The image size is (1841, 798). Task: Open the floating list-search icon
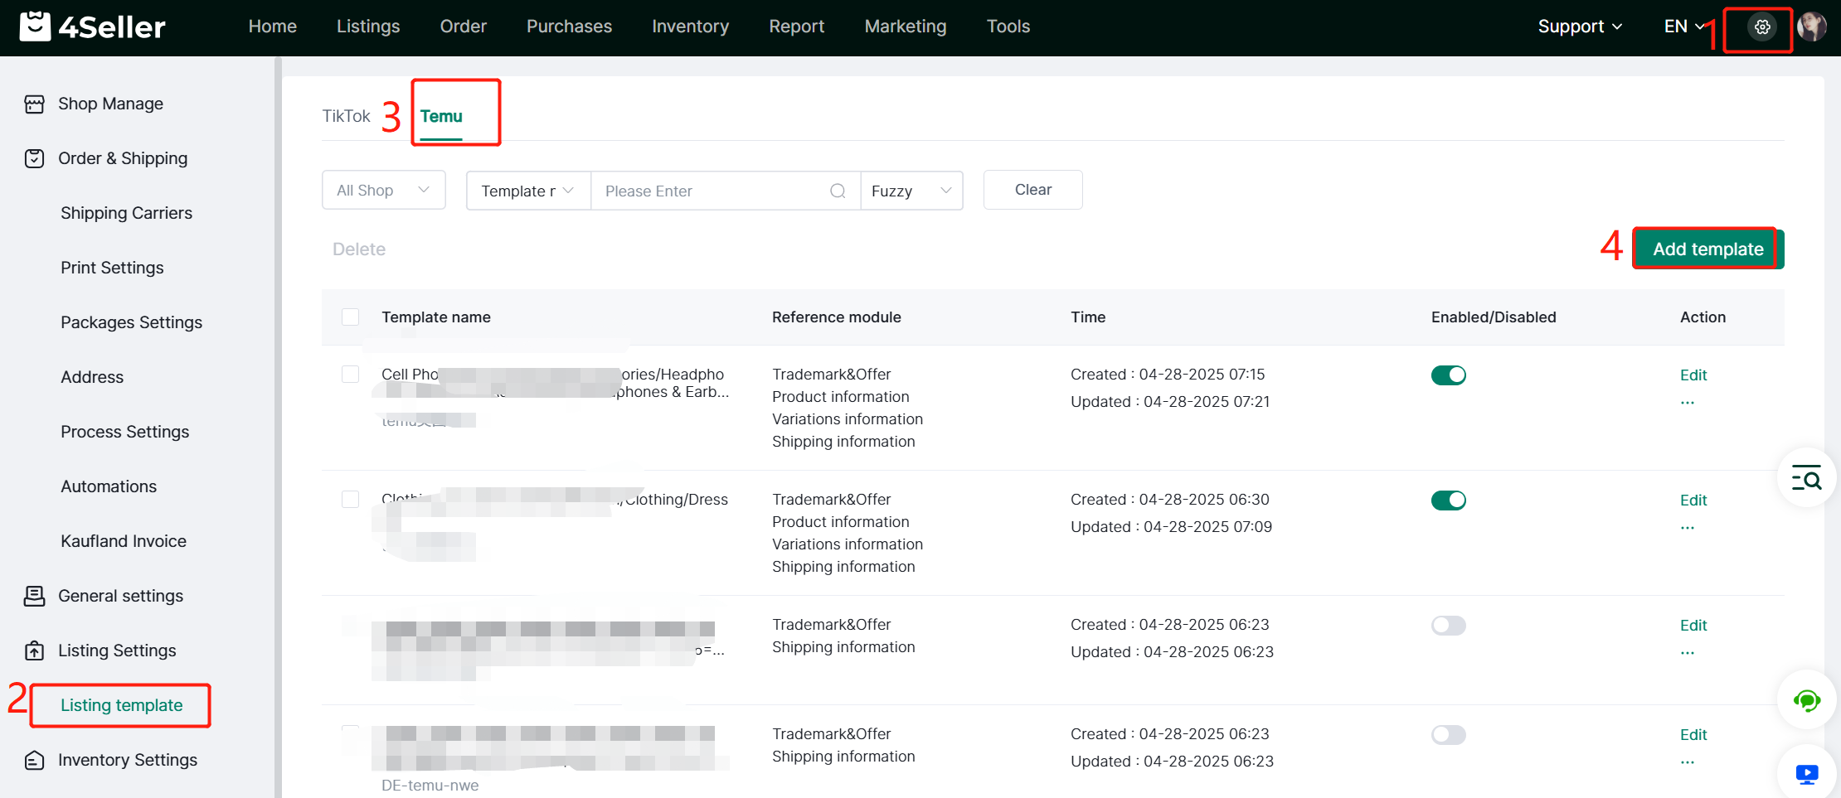[1806, 477]
